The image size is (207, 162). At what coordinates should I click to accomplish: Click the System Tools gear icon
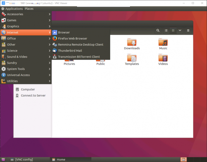point(4,69)
